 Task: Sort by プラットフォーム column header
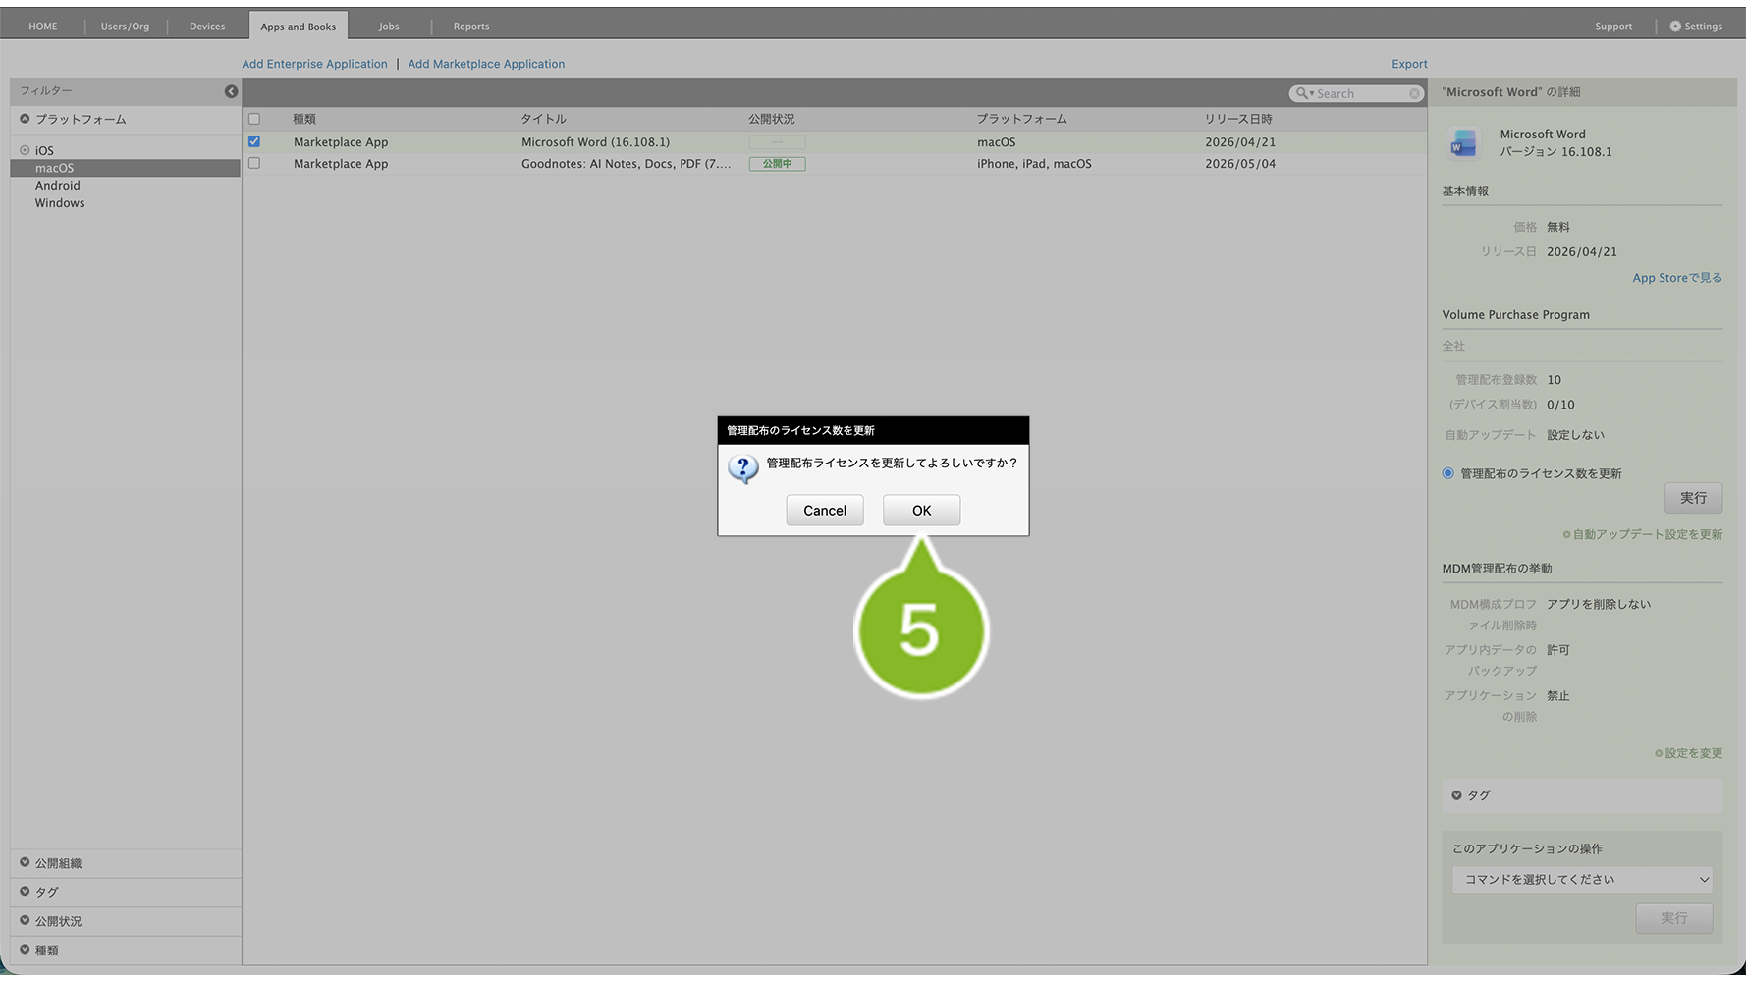[1021, 119]
